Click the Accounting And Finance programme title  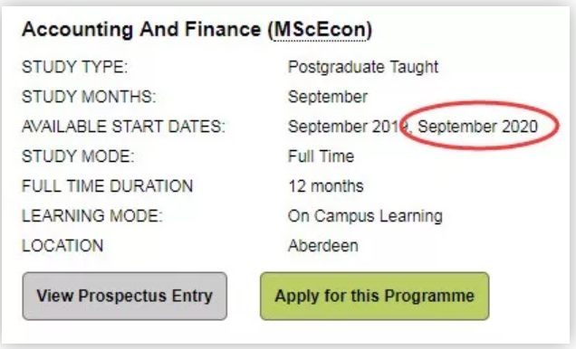tap(197, 30)
